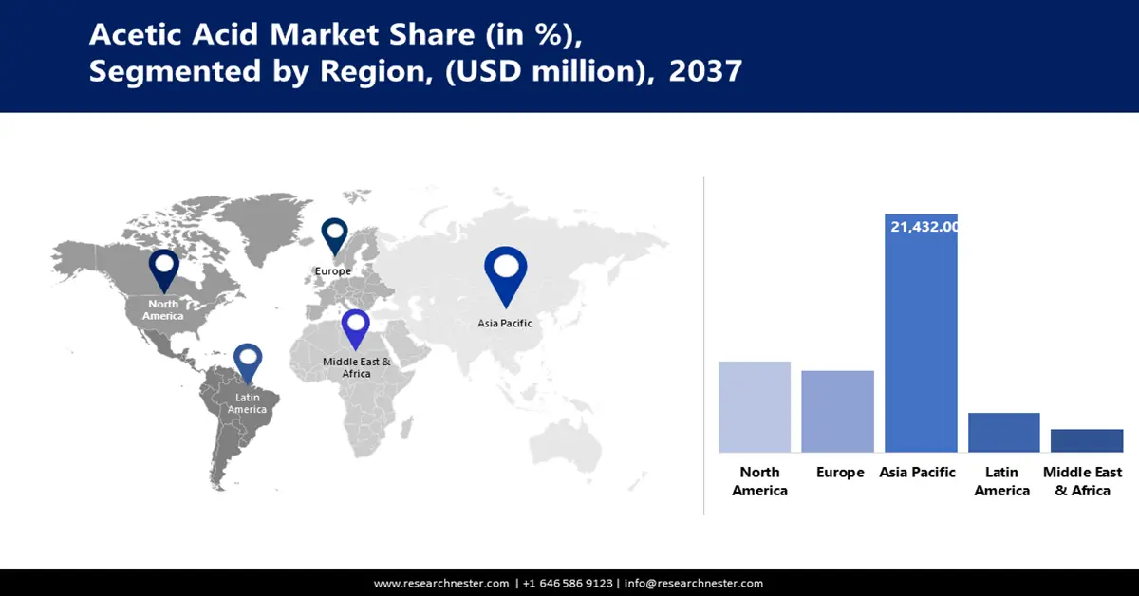
Task: Select the Latin America bar
Action: pyautogui.click(x=1003, y=432)
